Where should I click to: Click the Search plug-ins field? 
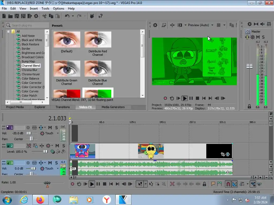point(27,25)
